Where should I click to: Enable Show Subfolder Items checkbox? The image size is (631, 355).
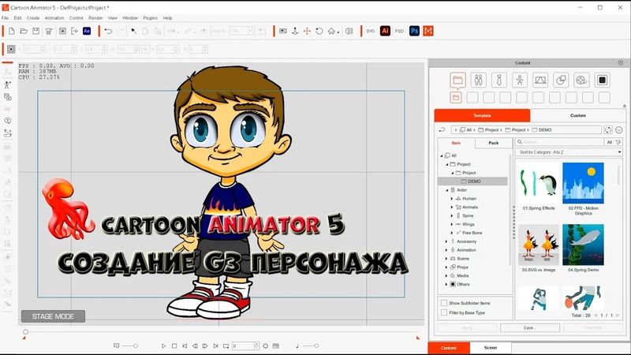coord(444,303)
